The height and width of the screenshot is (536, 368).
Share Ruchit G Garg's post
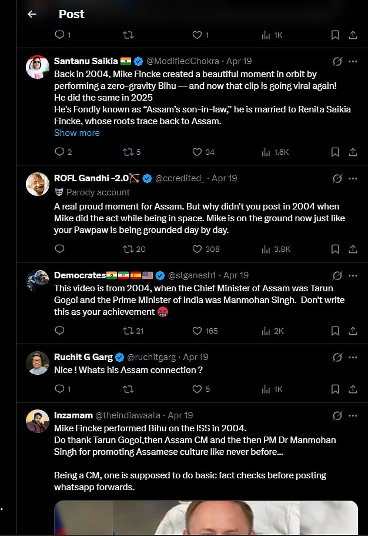pyautogui.click(x=353, y=389)
